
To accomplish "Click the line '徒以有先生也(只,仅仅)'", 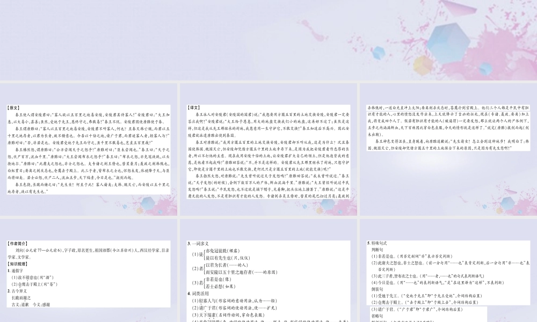I will click(228, 258).
